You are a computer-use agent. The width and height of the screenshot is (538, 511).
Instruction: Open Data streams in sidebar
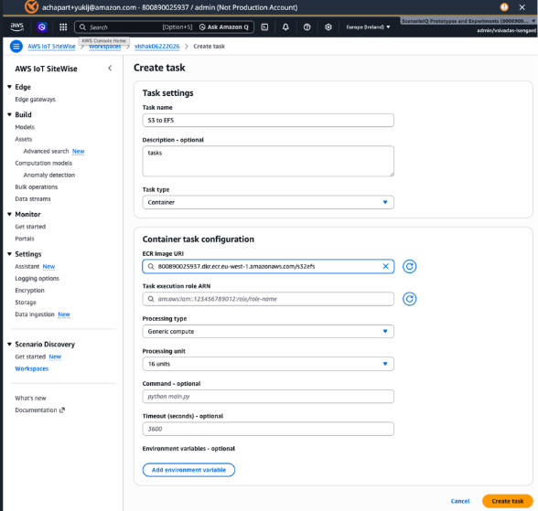(x=33, y=199)
